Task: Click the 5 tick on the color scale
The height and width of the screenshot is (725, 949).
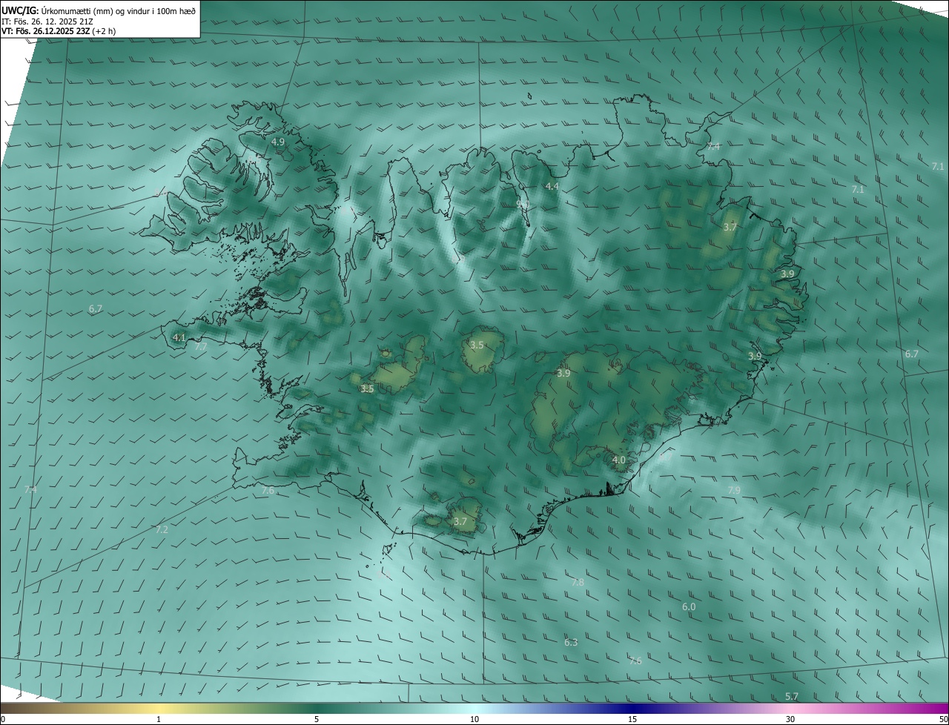Action: coord(317,719)
